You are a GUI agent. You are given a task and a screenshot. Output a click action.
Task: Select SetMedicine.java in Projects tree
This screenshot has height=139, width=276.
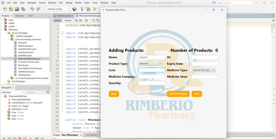coord(26,72)
